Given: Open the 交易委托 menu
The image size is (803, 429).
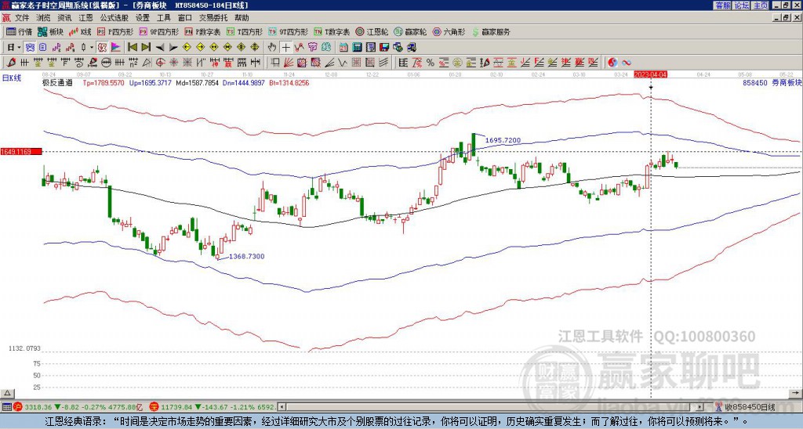Looking at the screenshot, I should [x=213, y=18].
